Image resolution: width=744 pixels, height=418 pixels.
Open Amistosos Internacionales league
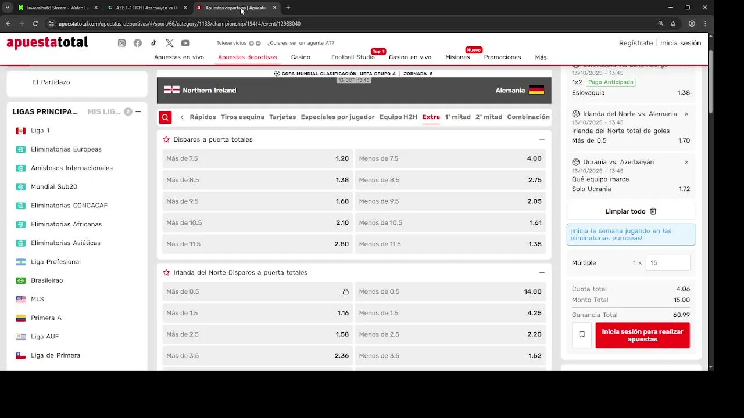click(71, 168)
